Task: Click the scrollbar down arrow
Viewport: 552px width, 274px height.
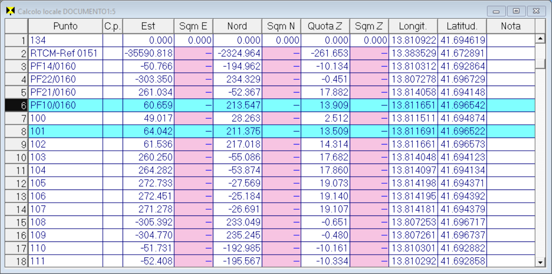Action: (540, 262)
